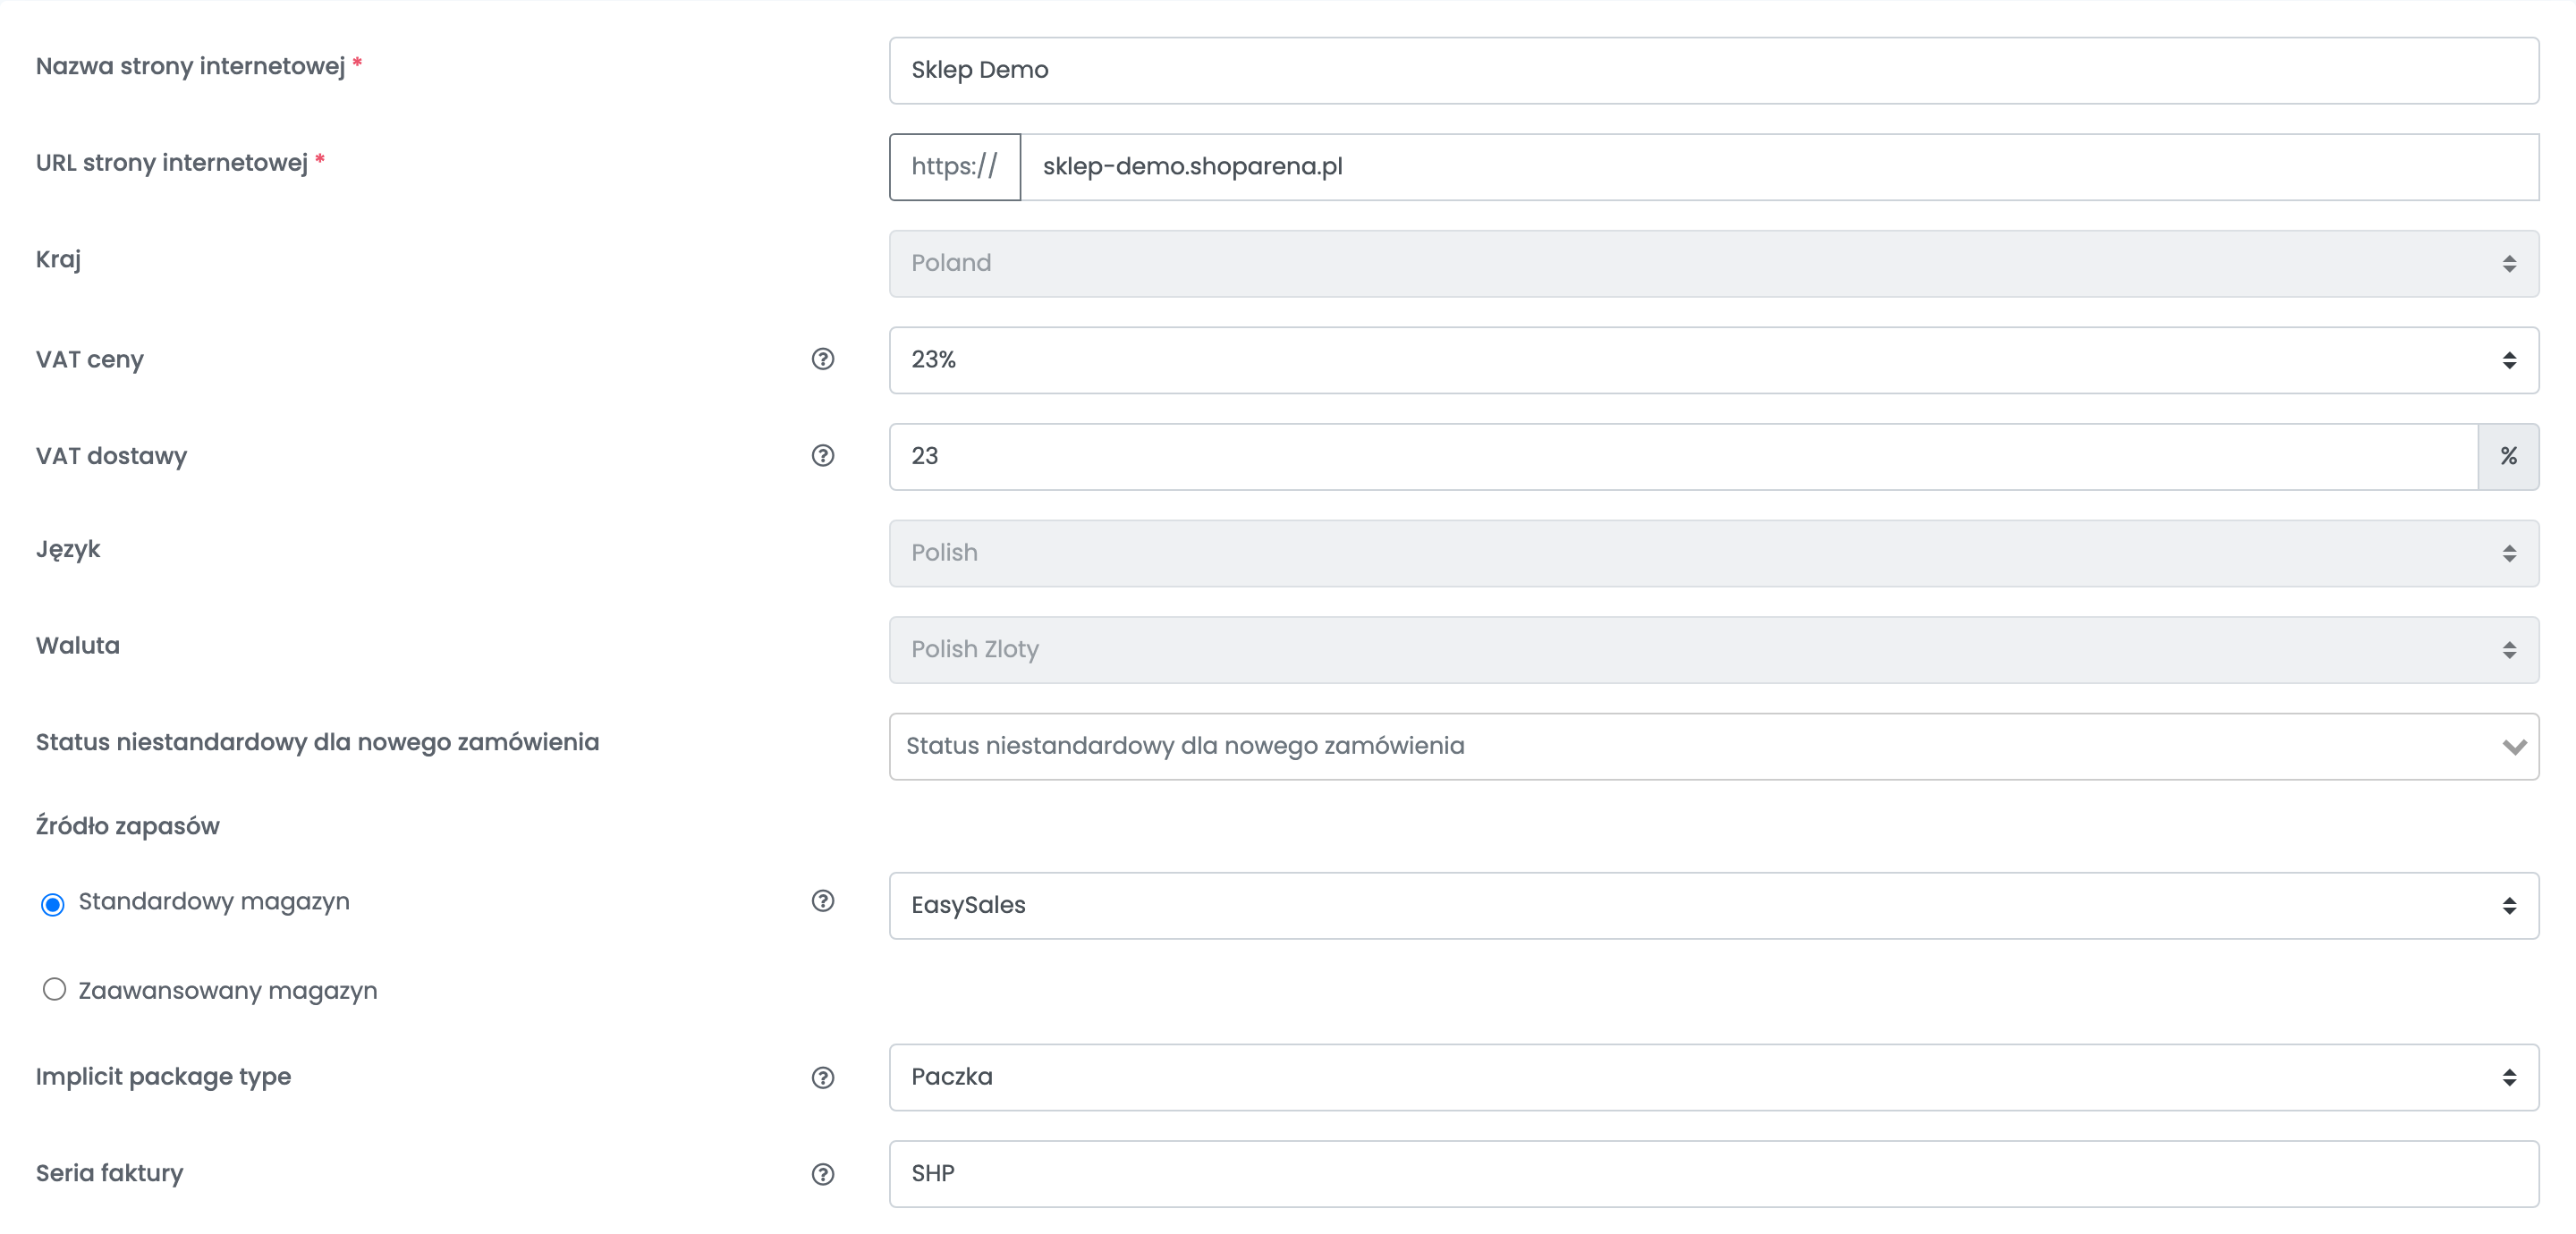Screen dimensions: 2576x1234
Task: Open the Waluta Polish Zloty dropdown
Action: [x=1714, y=650]
